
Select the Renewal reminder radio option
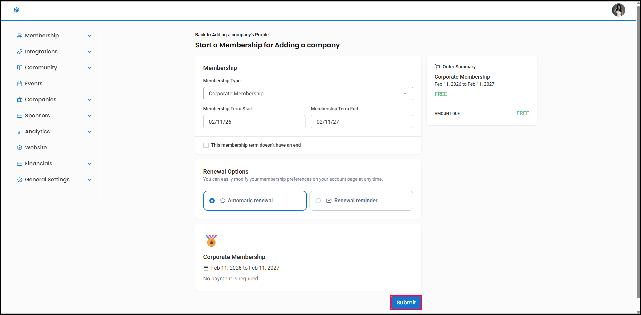pos(318,201)
